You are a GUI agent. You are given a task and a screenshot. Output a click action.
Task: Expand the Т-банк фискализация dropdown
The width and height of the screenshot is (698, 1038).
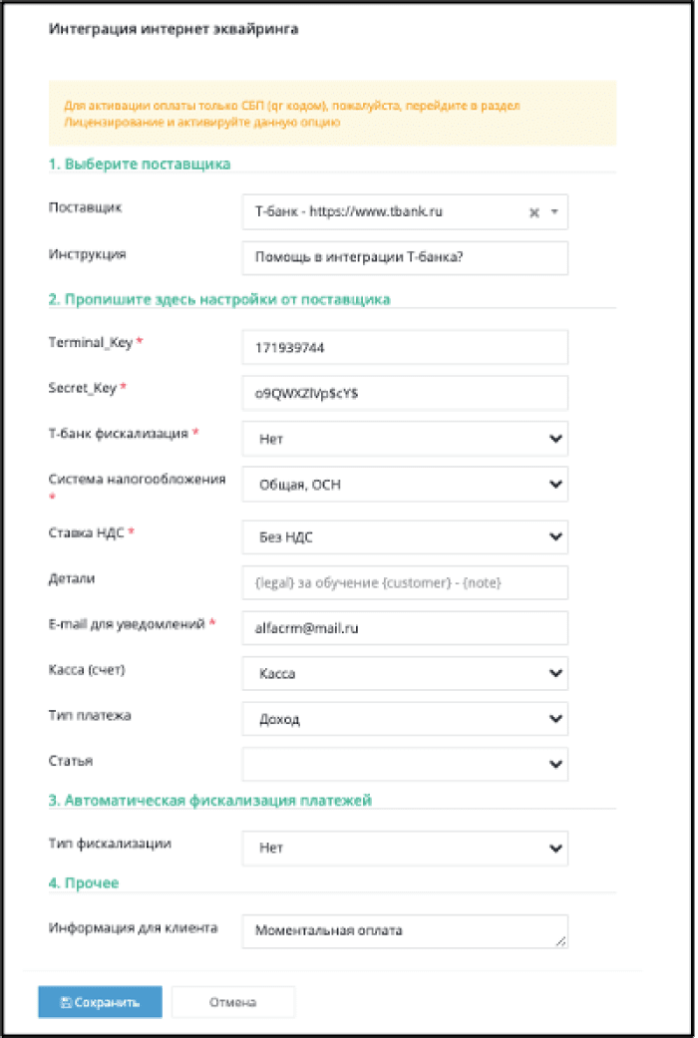tap(405, 439)
